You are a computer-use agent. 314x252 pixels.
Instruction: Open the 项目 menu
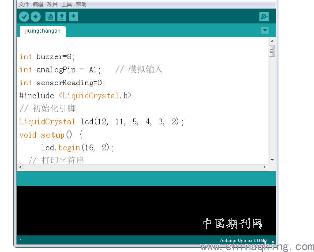click(52, 4)
